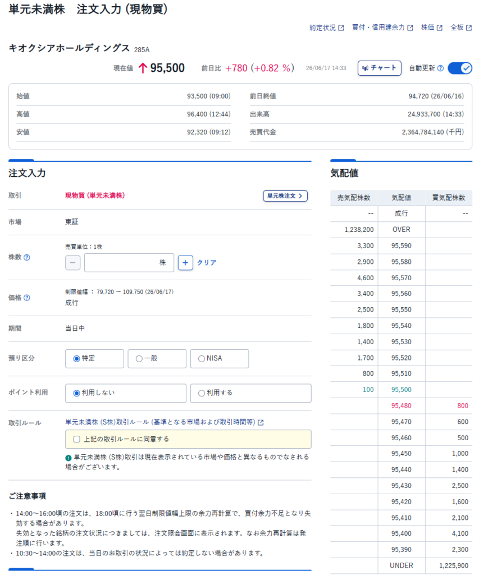Image resolution: width=479 pixels, height=575 pixels.
Task: Click ask price 95,580 in quote board
Action: 402,262
